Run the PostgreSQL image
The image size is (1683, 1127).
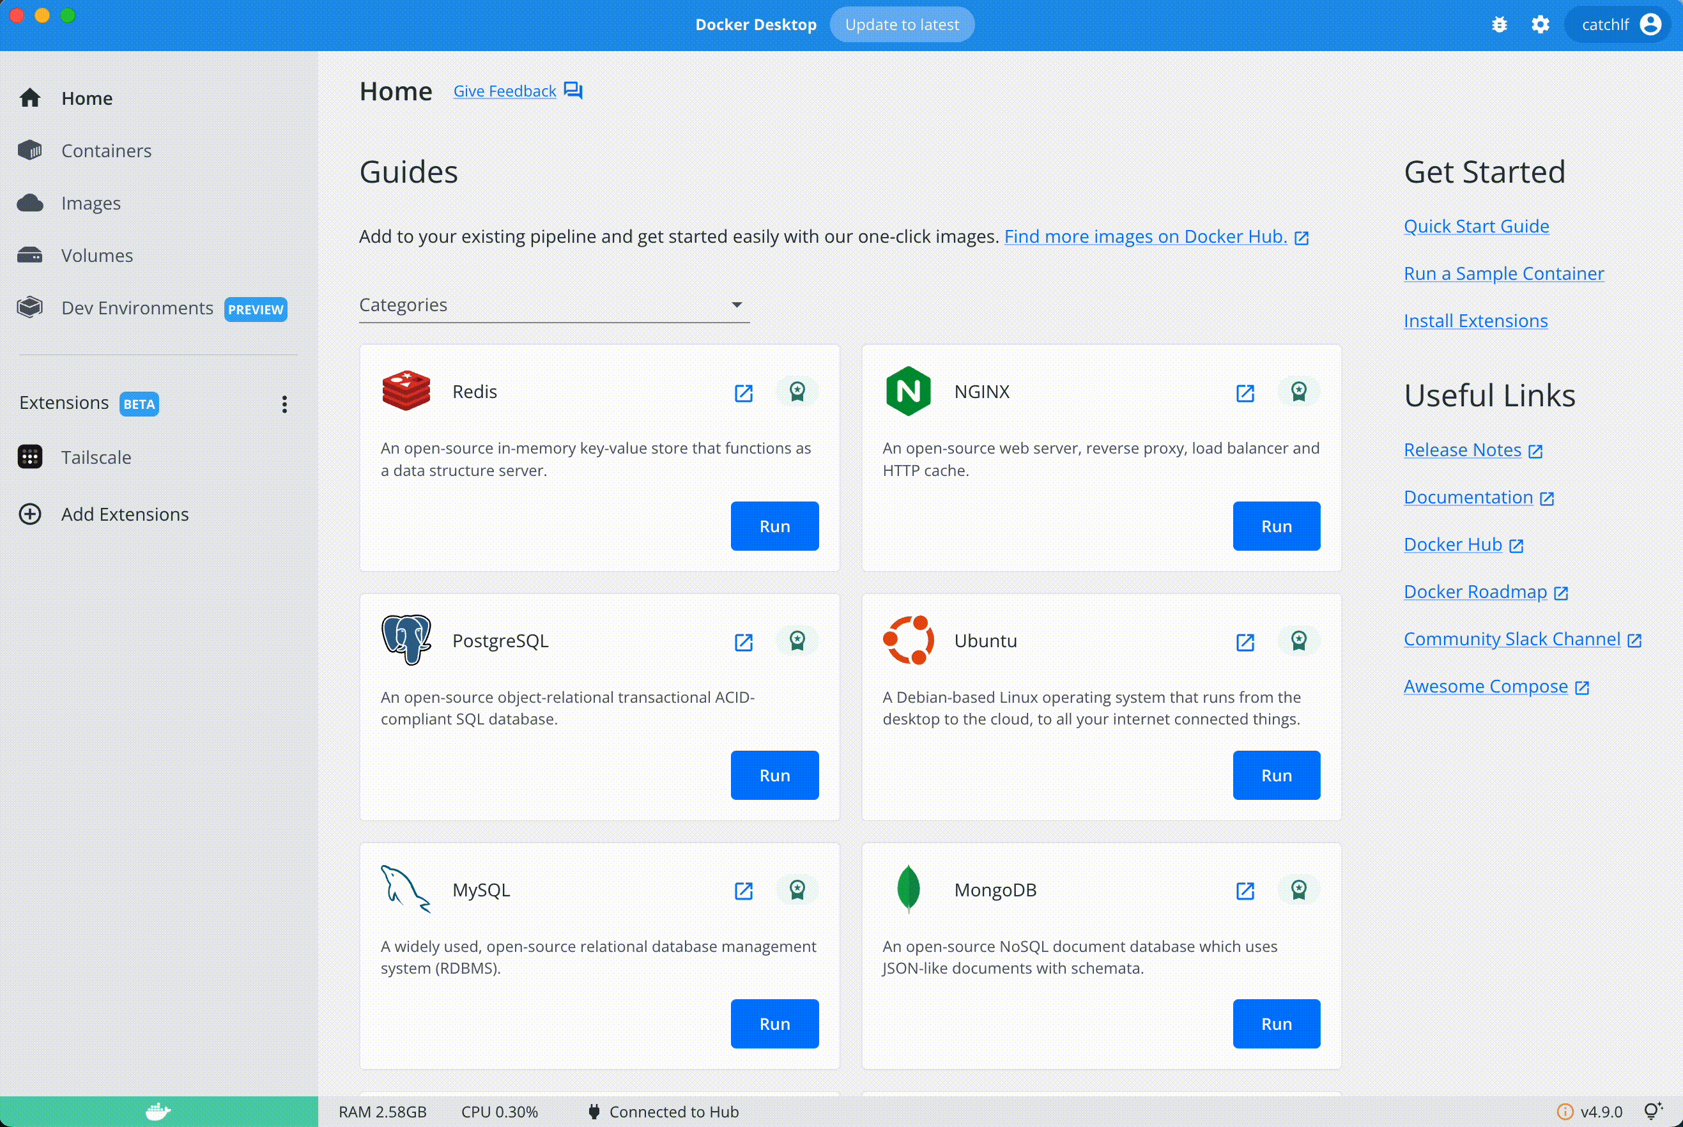click(x=774, y=775)
